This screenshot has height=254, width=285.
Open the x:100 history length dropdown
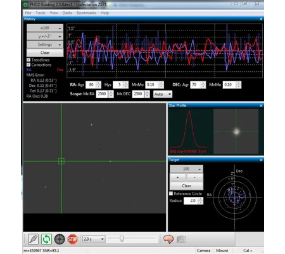coord(45,28)
